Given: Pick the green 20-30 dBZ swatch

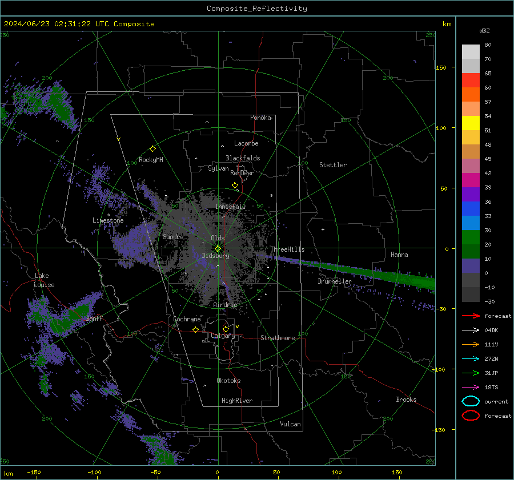Looking at the screenshot, I should point(471,237).
